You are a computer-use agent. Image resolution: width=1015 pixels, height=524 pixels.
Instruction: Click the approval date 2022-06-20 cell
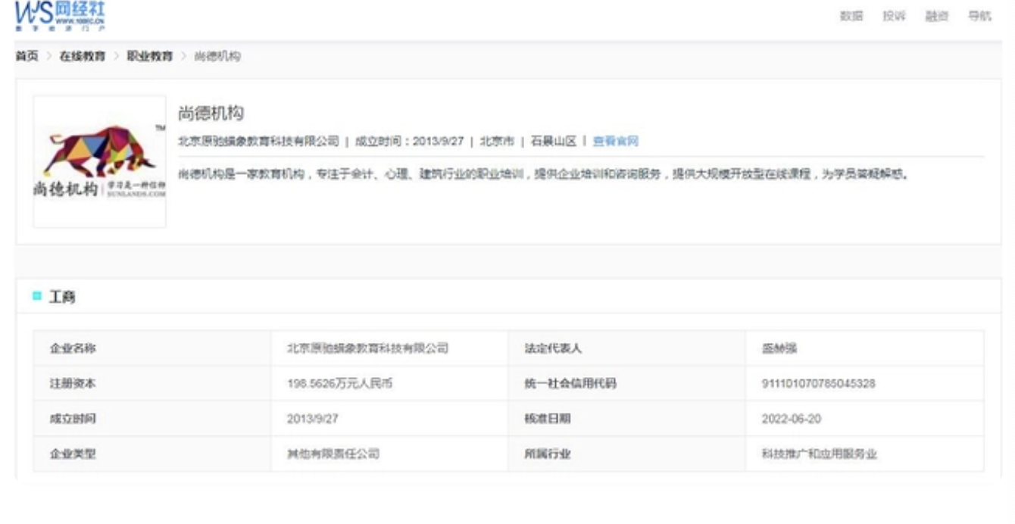791,419
